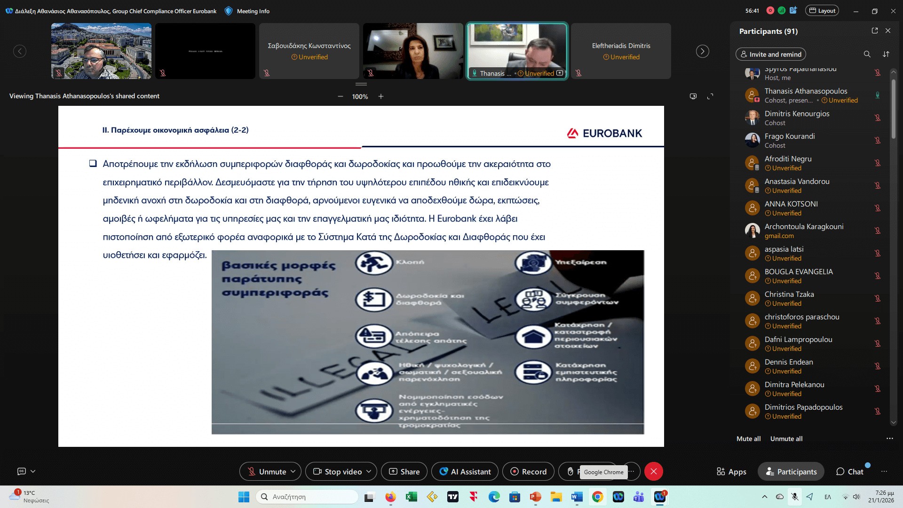Show hidden system tray icons chevron
Screen dimensions: 903x508
[764, 497]
